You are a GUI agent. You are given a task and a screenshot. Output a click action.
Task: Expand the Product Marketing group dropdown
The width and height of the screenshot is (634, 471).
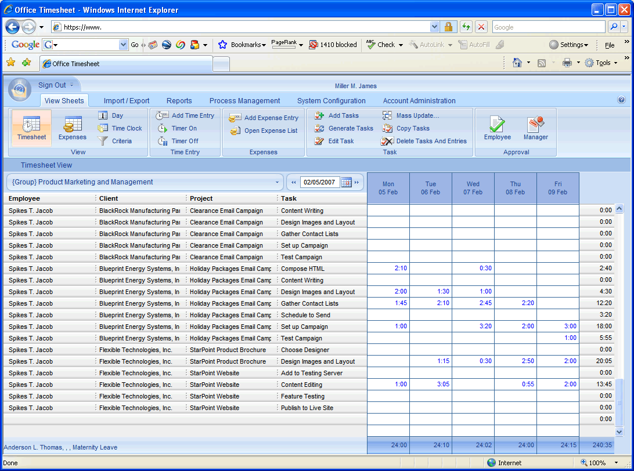pyautogui.click(x=277, y=182)
